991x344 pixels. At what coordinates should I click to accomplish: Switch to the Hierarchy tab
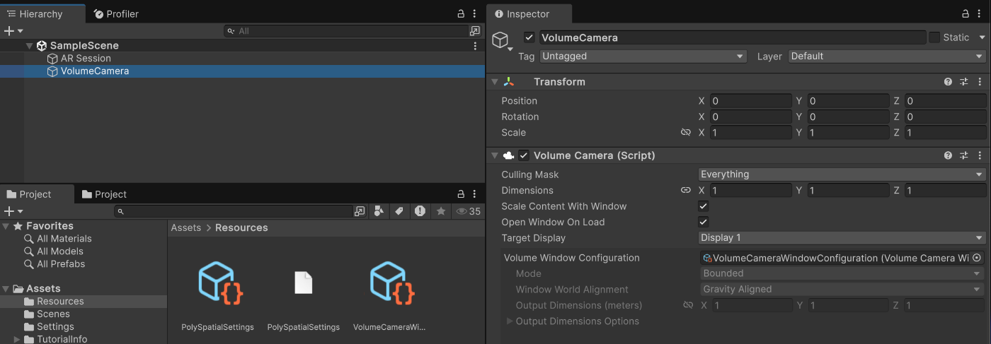35,14
